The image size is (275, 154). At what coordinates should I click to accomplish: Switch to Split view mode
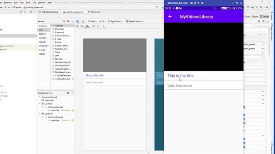tap(255, 17)
